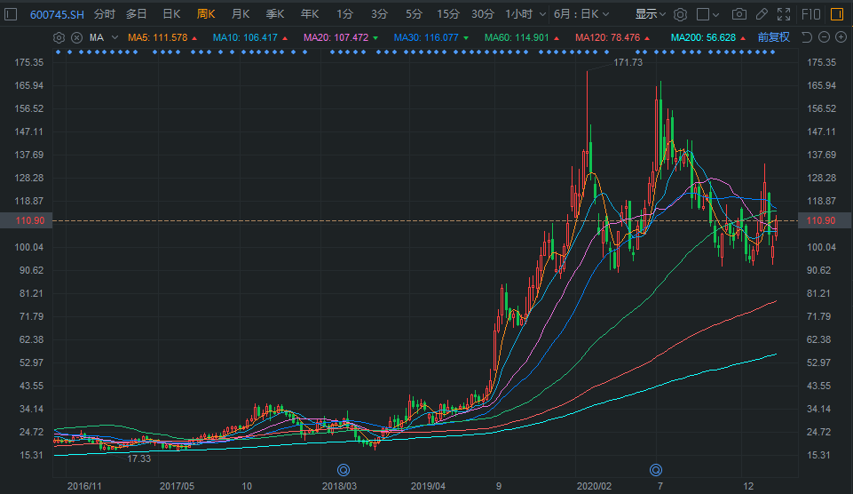The width and height of the screenshot is (853, 494).
Task: Select the drawing pencil tool
Action: 762,14
